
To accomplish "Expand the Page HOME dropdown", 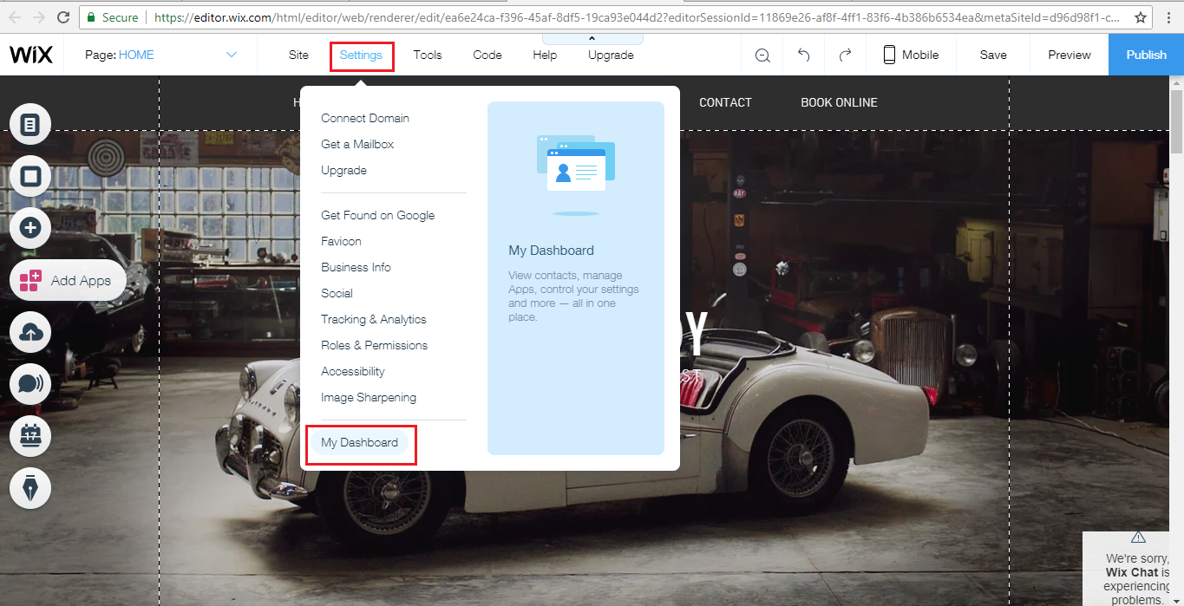I will pyautogui.click(x=231, y=55).
